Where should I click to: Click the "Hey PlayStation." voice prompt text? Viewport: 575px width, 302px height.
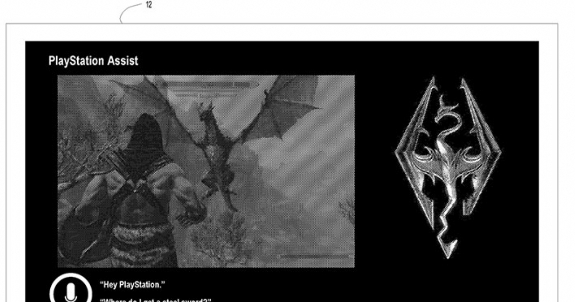[133, 285]
